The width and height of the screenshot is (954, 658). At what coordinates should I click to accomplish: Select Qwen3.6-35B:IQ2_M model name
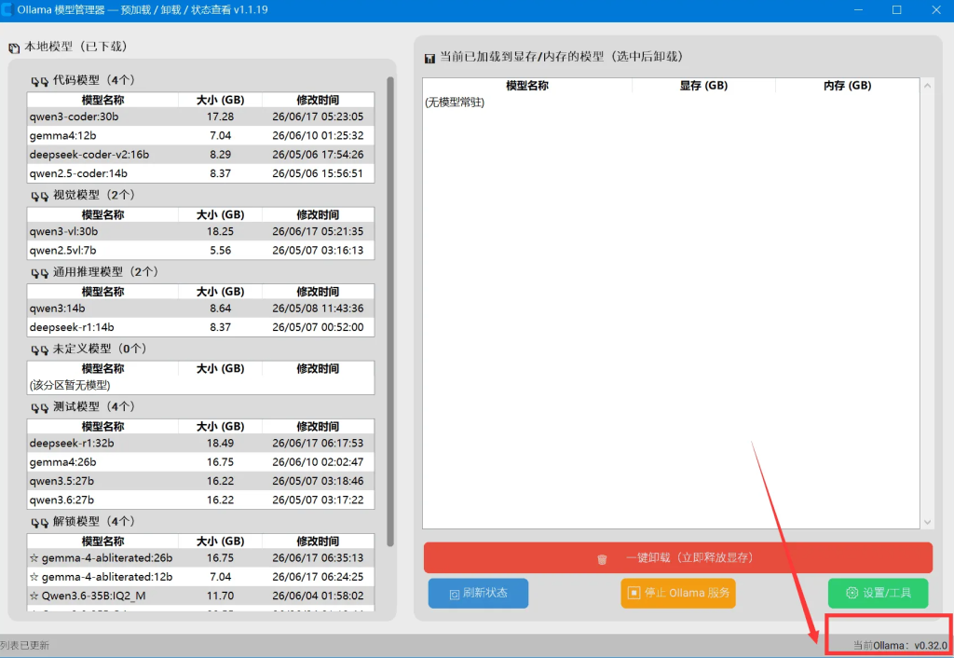click(94, 596)
